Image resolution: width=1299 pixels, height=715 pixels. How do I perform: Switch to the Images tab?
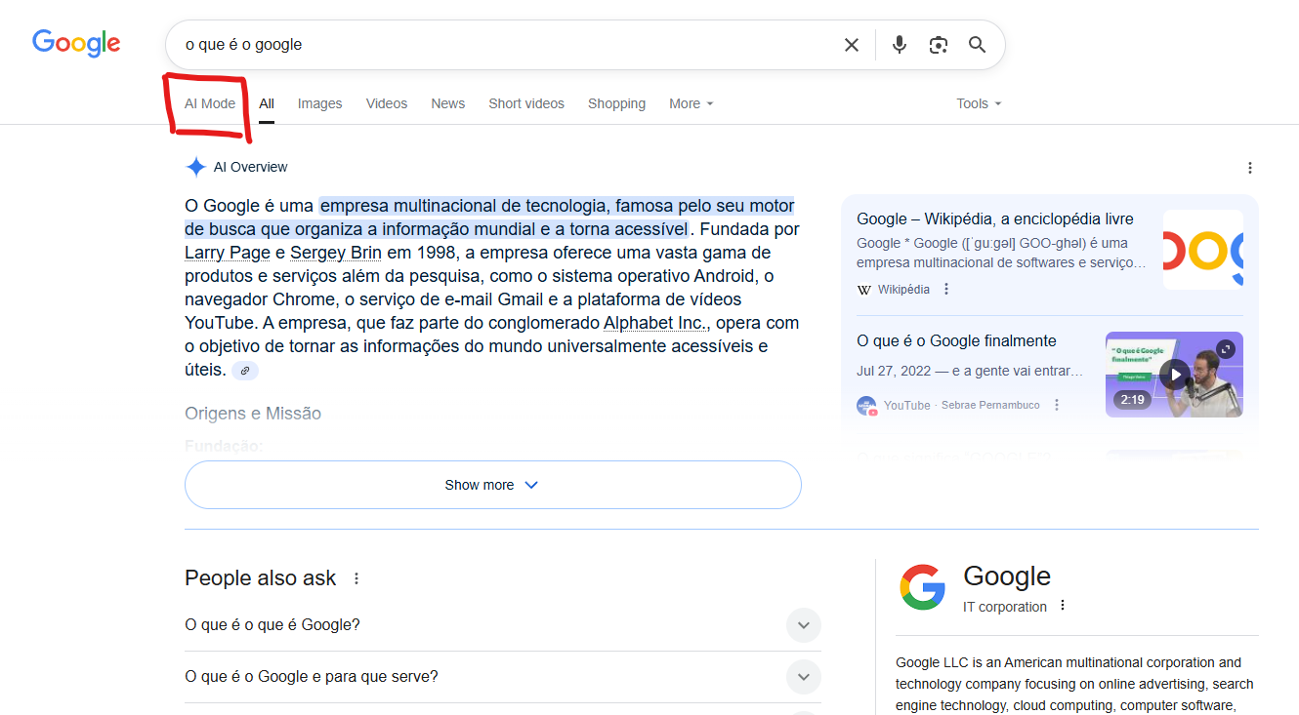click(319, 103)
